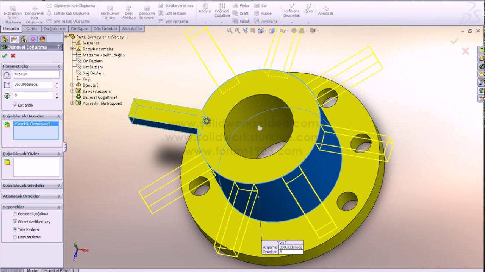This screenshot has height=272, width=485.
Task: Cancel with the red X in viewport corner
Action: coord(466,51)
